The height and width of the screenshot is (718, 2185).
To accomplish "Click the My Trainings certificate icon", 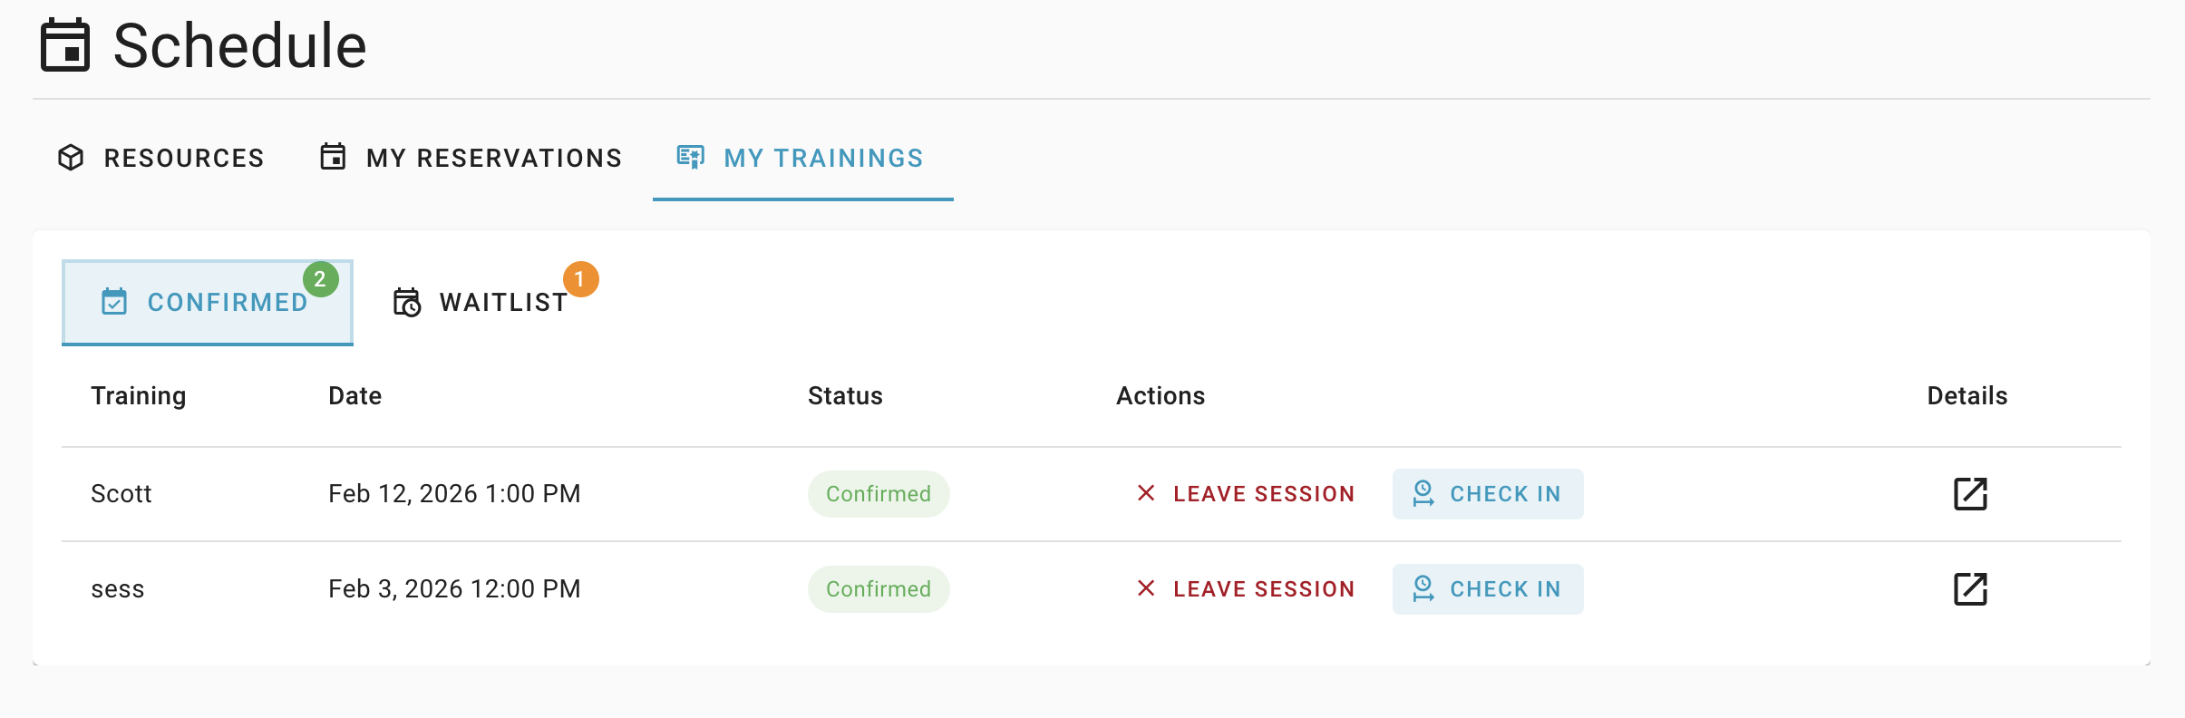I will pyautogui.click(x=691, y=157).
